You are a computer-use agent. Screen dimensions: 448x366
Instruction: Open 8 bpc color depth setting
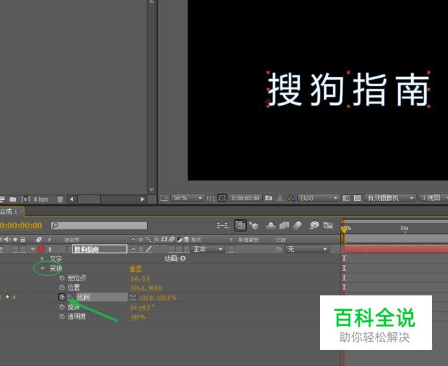point(41,199)
